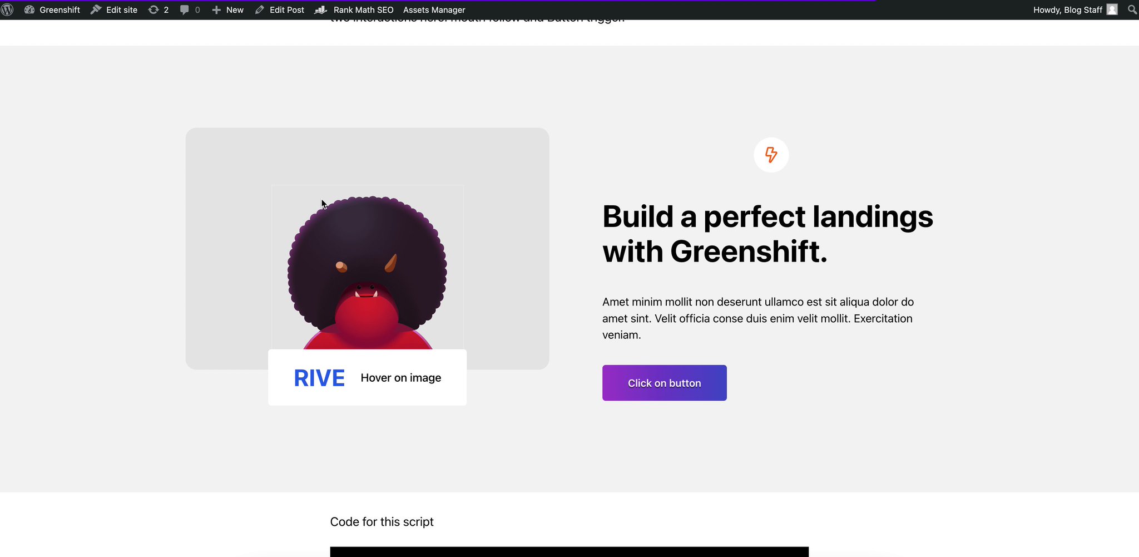
Task: Click the WordPress logo in the admin bar
Action: [x=8, y=9]
